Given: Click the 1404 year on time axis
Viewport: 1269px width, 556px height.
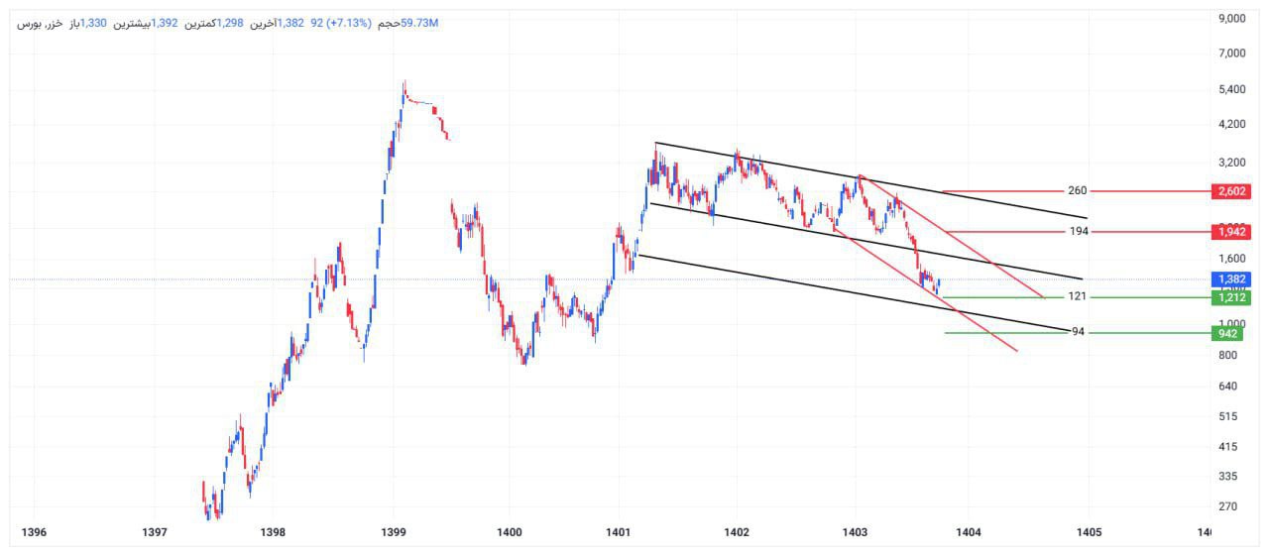Looking at the screenshot, I should (969, 533).
